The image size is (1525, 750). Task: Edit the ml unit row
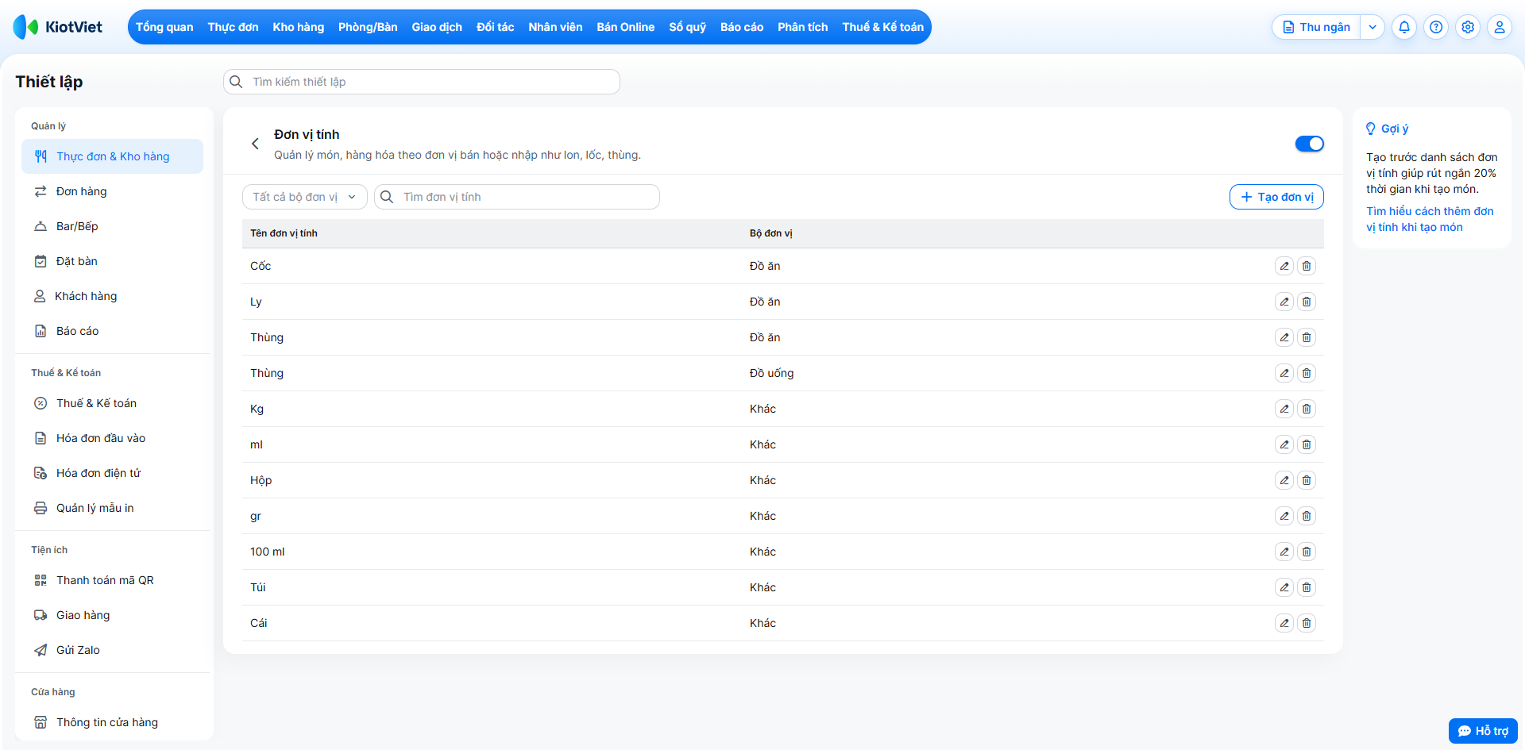[x=1284, y=444]
